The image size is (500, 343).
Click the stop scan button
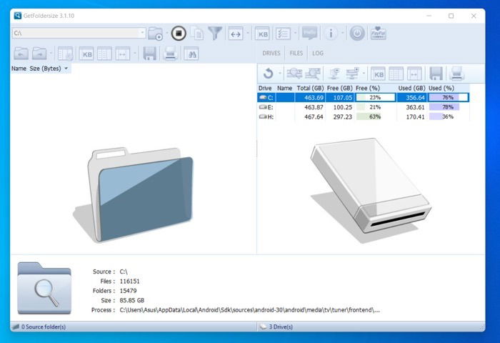pyautogui.click(x=179, y=33)
